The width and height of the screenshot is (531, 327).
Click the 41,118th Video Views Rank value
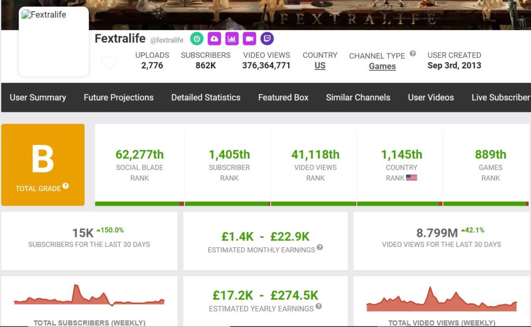tap(315, 154)
